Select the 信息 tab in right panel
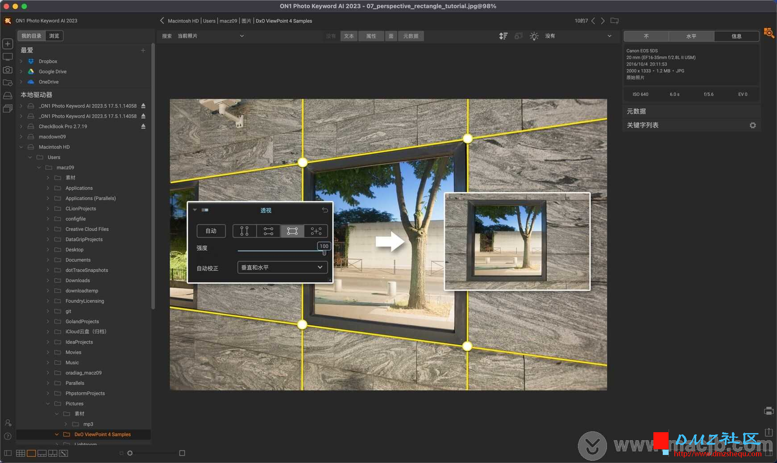The width and height of the screenshot is (777, 463). (736, 36)
